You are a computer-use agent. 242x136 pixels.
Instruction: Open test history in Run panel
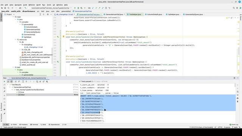tap(37, 82)
